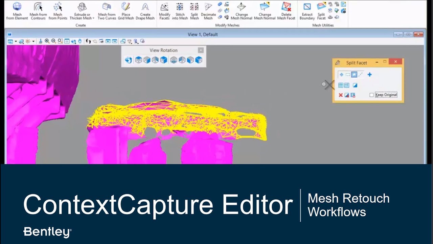Click last blue cube in View Rotation
Screen dimensions: 433x244
tap(199, 60)
